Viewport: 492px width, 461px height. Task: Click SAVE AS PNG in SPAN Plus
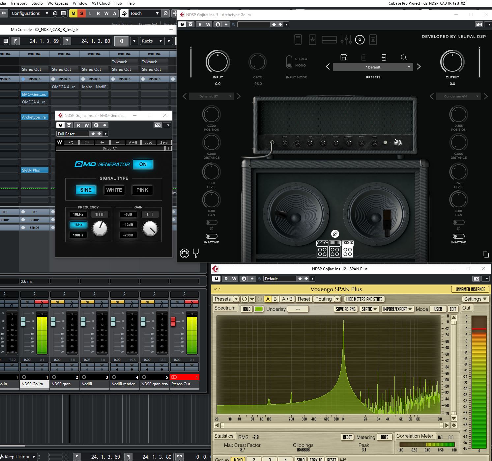click(x=346, y=309)
